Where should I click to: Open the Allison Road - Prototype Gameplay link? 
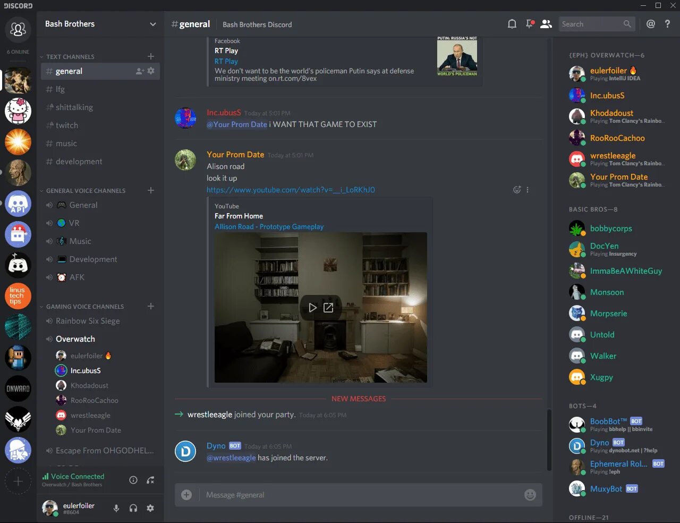(269, 226)
